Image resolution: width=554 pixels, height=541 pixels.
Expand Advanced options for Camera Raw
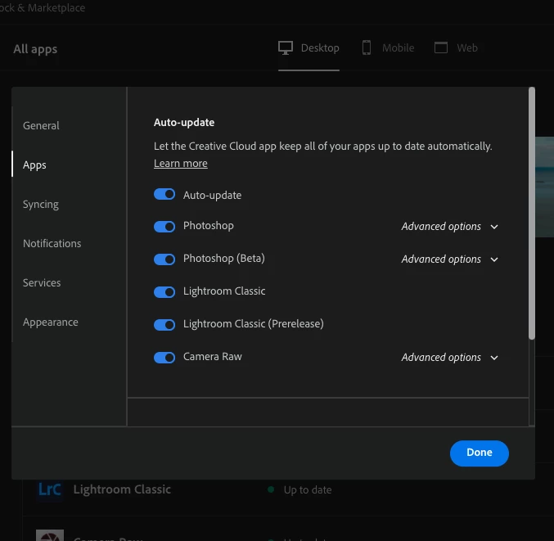(449, 358)
